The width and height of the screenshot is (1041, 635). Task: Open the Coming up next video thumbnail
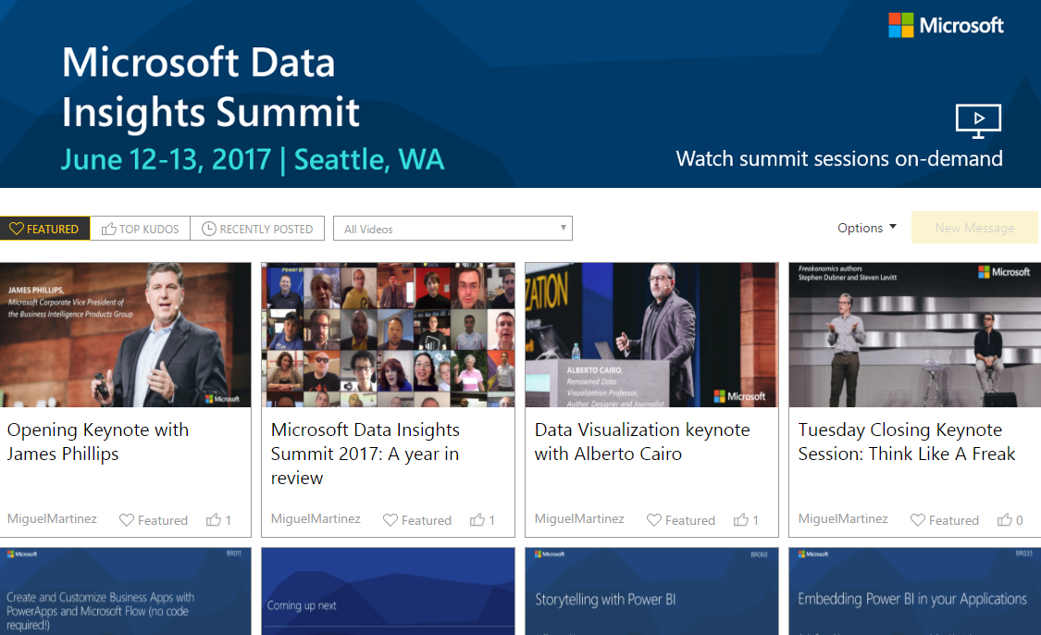tap(388, 591)
